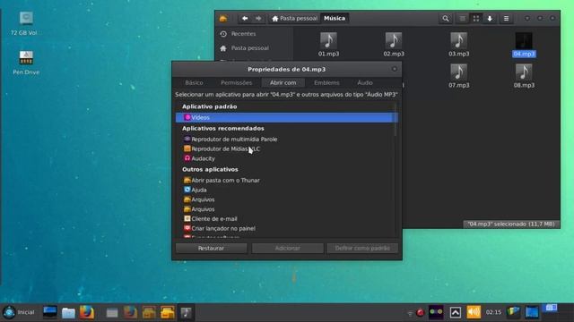Select the 08.mp3 file
574x322 pixels.
(524, 75)
